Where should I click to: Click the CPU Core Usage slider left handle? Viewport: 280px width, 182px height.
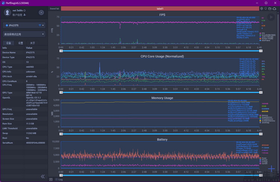61,92
